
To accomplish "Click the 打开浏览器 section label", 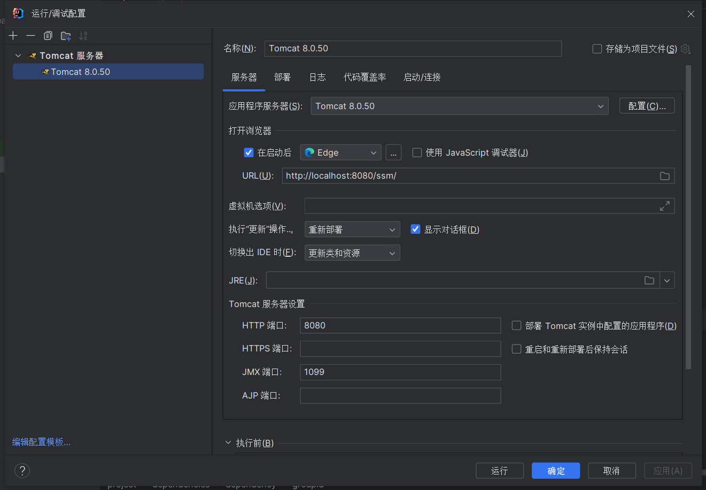I will coord(250,131).
